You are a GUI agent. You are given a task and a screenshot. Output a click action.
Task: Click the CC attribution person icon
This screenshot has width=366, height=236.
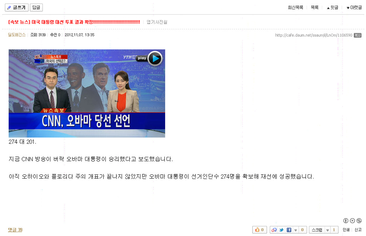click(x=346, y=221)
